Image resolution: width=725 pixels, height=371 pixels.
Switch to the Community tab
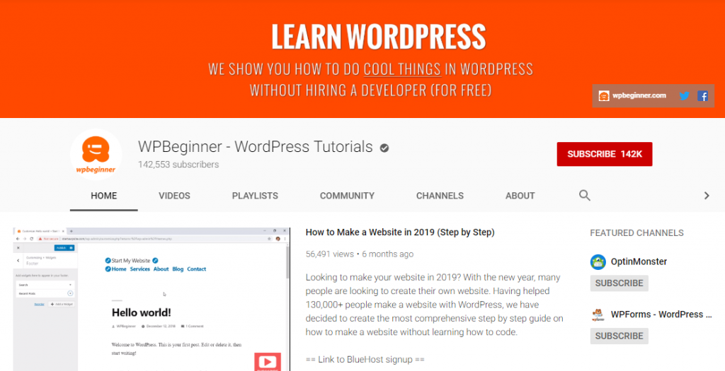coord(347,196)
